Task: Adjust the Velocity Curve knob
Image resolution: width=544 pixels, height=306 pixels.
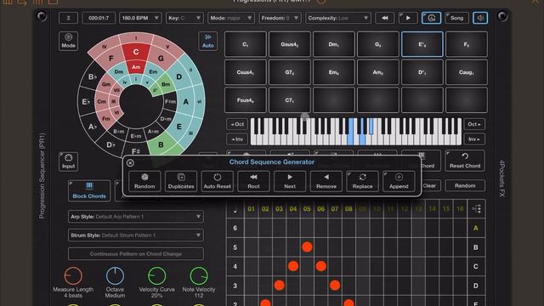Action: 156,276
